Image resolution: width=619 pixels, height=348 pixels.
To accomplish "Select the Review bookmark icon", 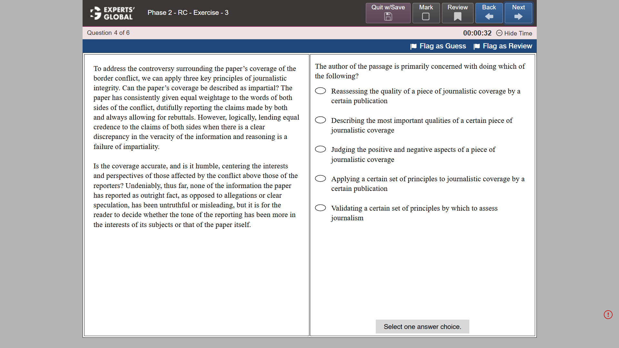I will tap(457, 16).
